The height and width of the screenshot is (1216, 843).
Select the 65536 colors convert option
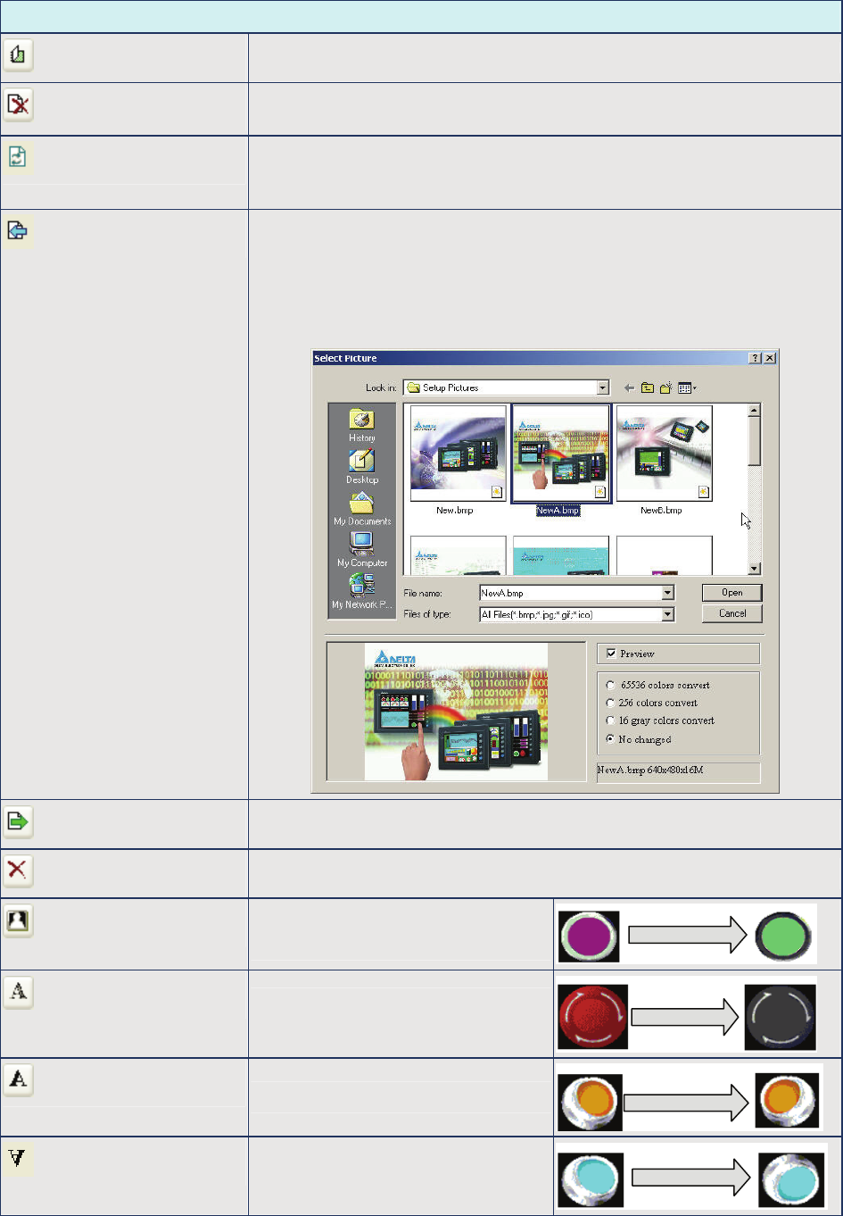(611, 686)
